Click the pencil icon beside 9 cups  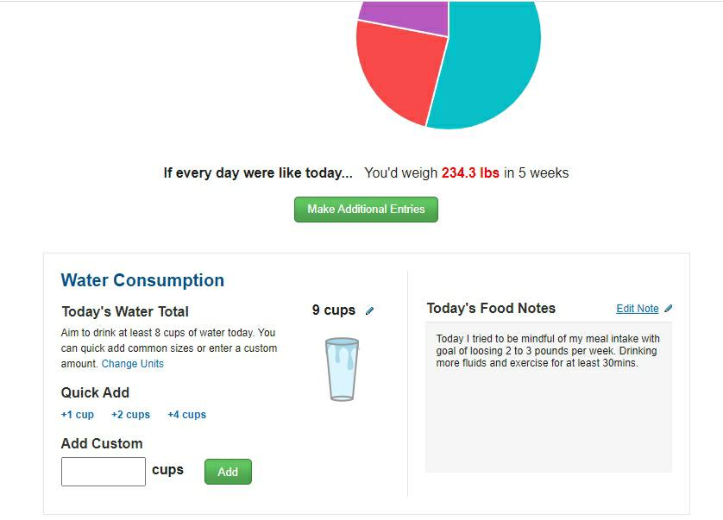(x=370, y=310)
